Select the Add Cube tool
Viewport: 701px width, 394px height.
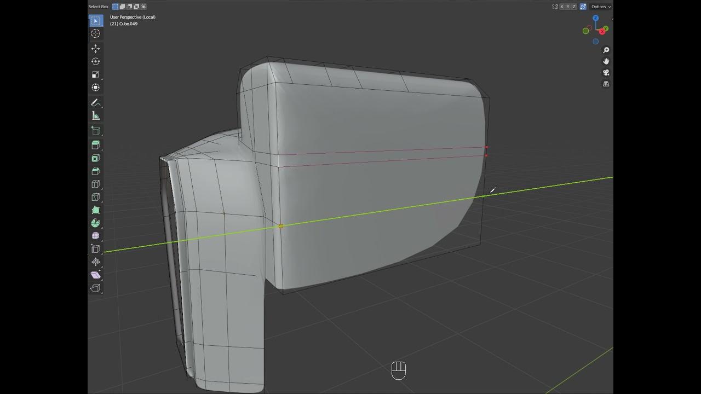[x=96, y=130]
